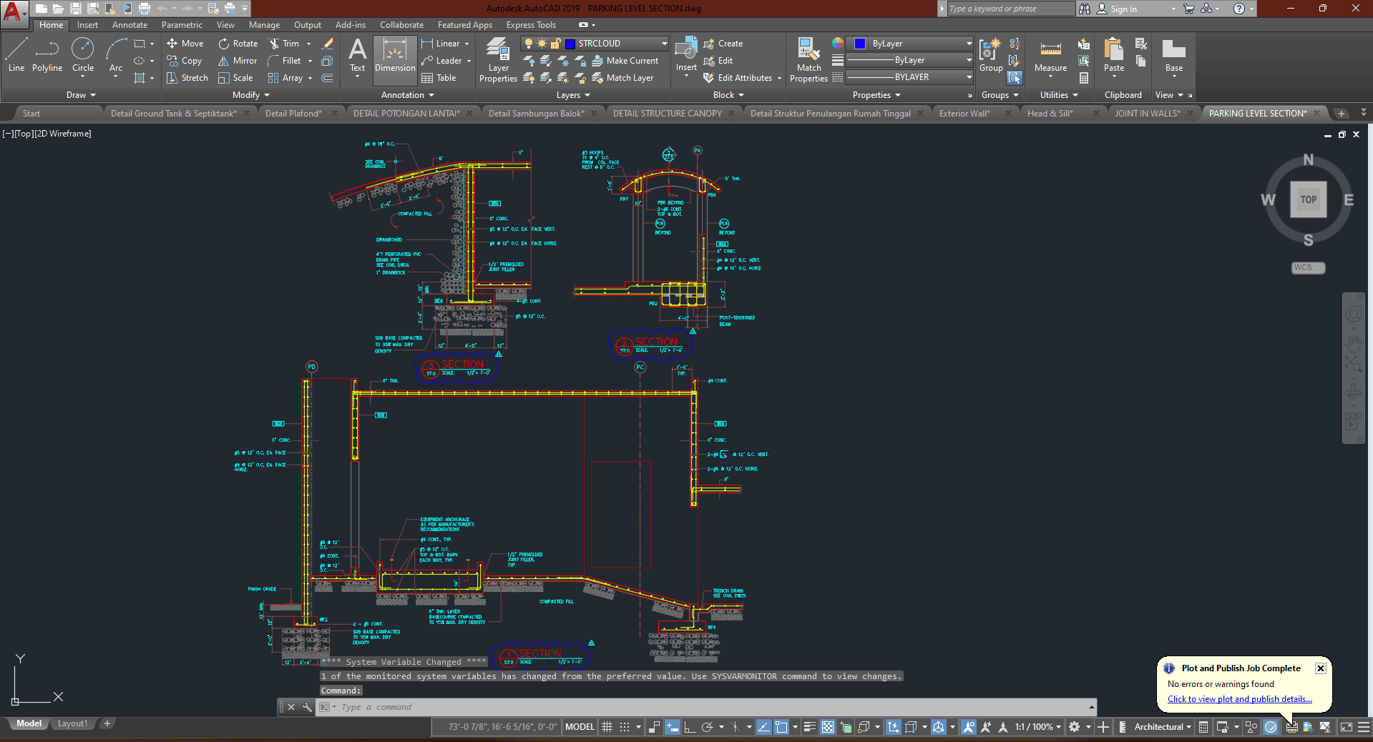
Task: Toggle MODEL space button in status bar
Action: pyautogui.click(x=580, y=727)
